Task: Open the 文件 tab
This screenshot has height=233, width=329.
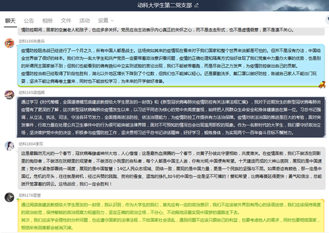Action: [x=66, y=20]
